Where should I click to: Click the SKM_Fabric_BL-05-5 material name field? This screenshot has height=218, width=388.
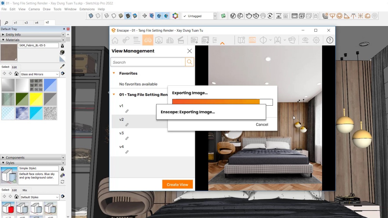point(38,46)
